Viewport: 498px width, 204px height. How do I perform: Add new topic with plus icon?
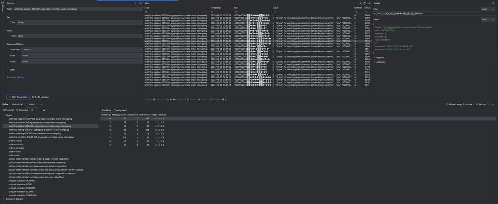point(36,110)
